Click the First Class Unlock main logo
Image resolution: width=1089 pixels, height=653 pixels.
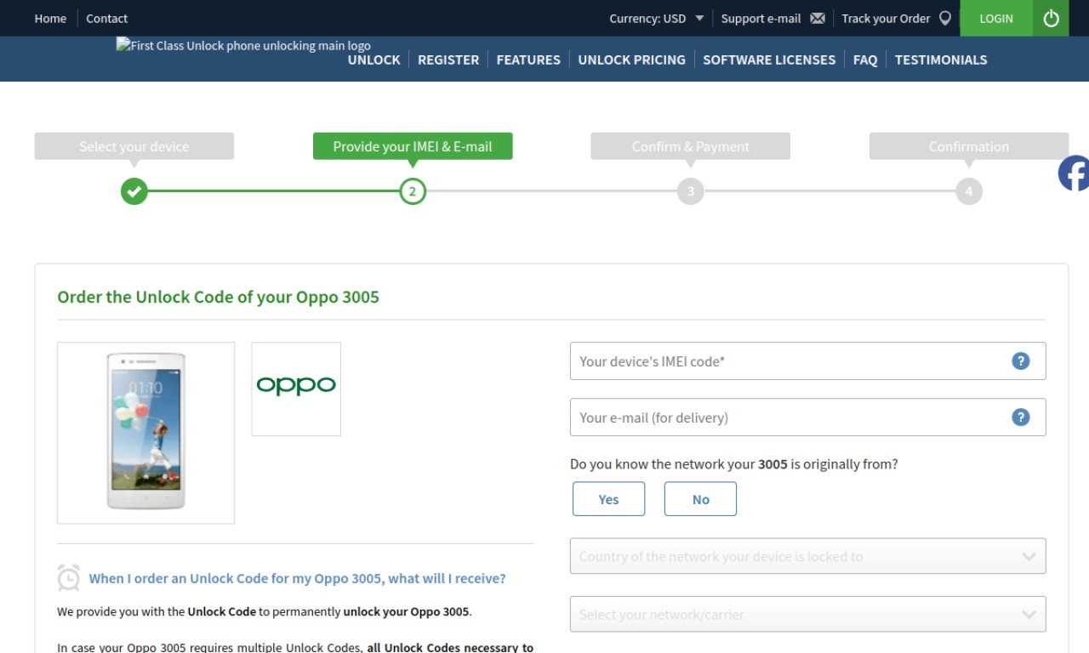(243, 46)
